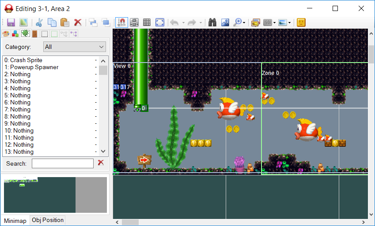The width and height of the screenshot is (375, 226).
Task: Open the redo history dropdown arrow
Action: tap(201, 22)
